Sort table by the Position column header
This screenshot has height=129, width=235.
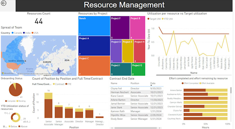[x=135, y=83]
